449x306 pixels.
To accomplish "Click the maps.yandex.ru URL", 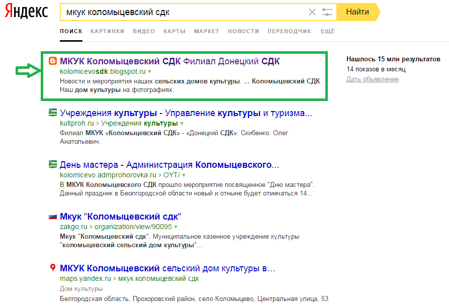I will click(85, 278).
